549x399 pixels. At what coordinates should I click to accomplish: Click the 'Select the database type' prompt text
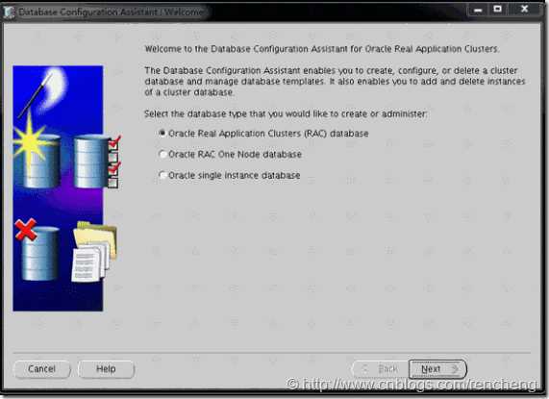click(286, 114)
